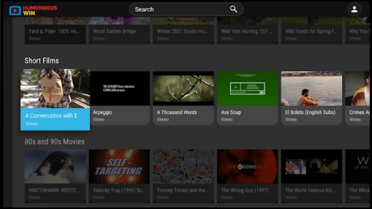The image size is (372, 209).
Task: Select A Thousand Words video card
Action: tap(183, 89)
